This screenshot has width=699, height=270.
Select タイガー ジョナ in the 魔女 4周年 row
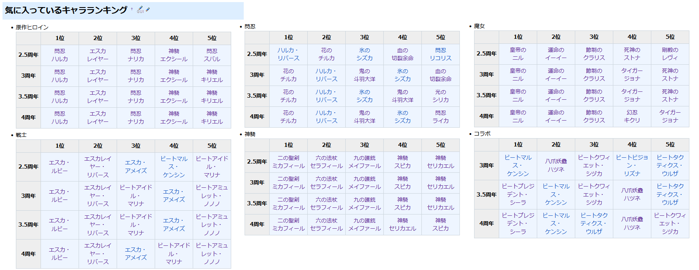coord(670,116)
